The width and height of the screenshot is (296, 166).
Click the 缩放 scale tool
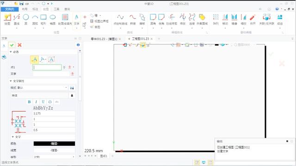tap(244, 19)
